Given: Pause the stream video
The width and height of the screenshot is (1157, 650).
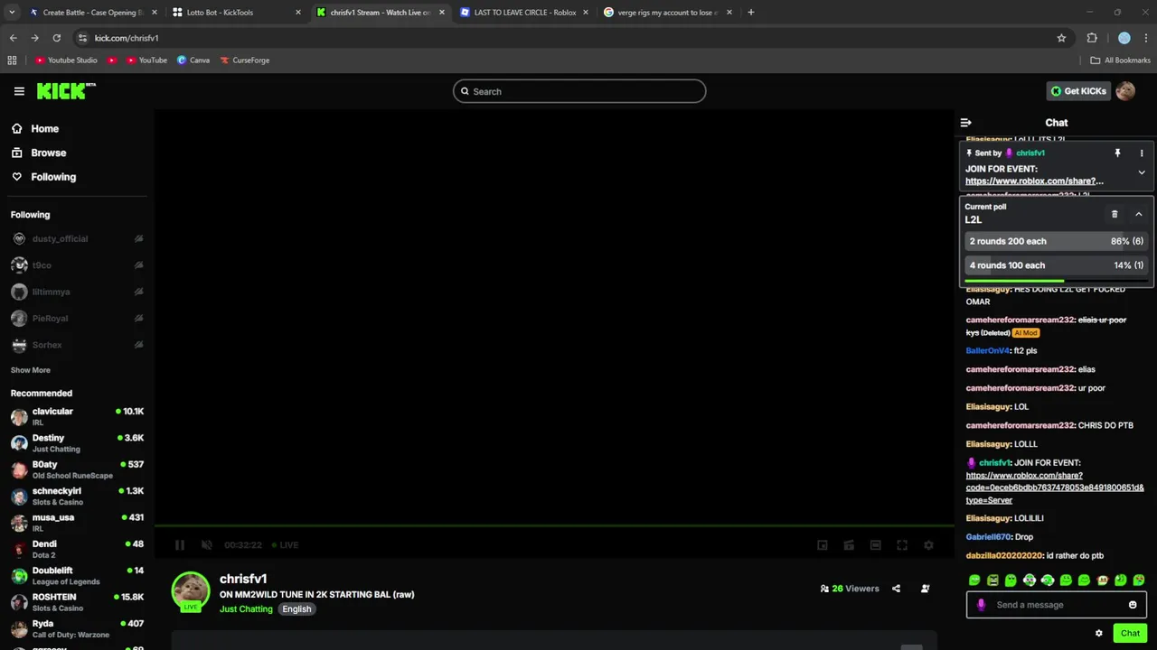Looking at the screenshot, I should (x=180, y=545).
